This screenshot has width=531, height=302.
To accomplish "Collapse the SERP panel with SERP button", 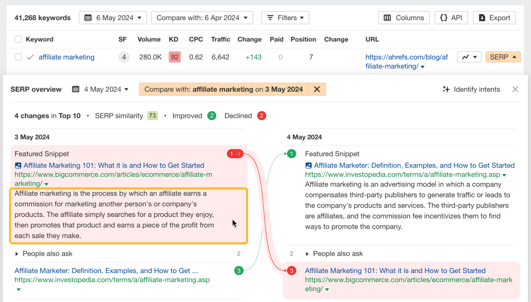I will pos(503,57).
